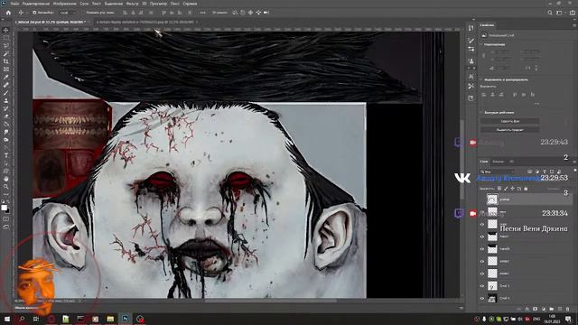This screenshot has height=325, width=578.
Task: Open the foreground color swatch
Action: [x=5, y=208]
